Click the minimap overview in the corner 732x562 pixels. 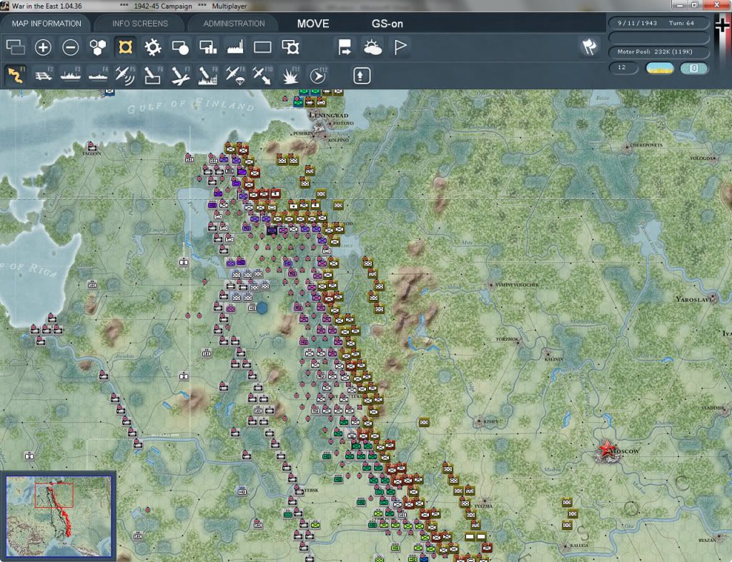pos(59,516)
